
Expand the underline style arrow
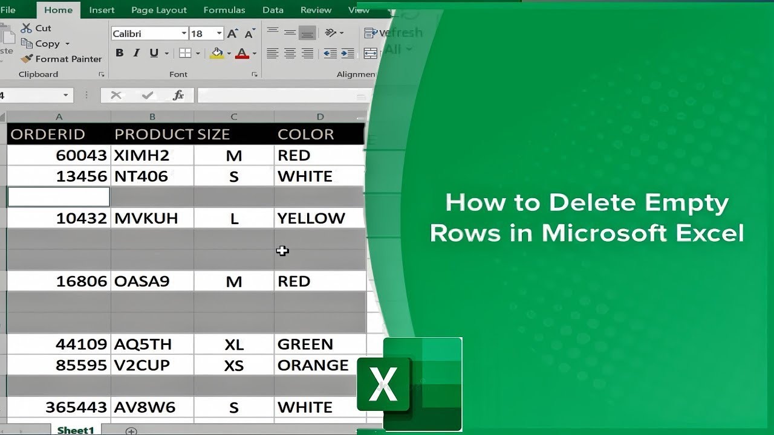click(166, 54)
